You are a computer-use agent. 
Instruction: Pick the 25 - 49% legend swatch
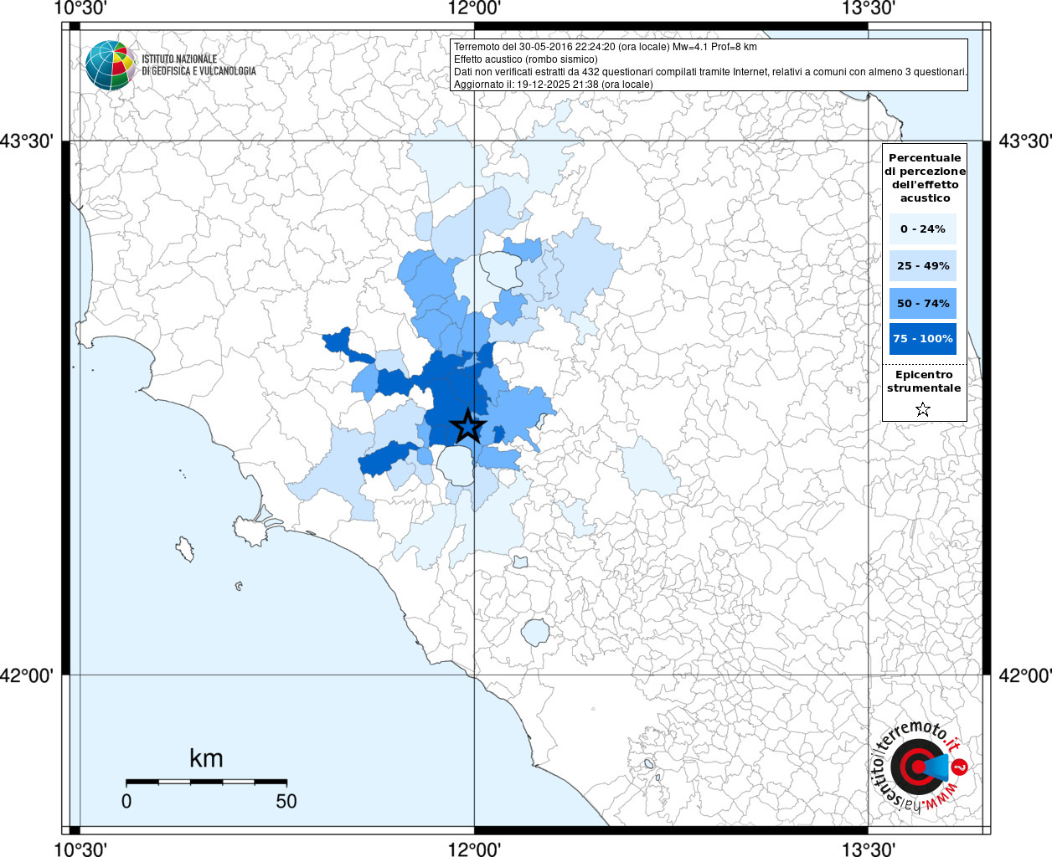pos(923,266)
